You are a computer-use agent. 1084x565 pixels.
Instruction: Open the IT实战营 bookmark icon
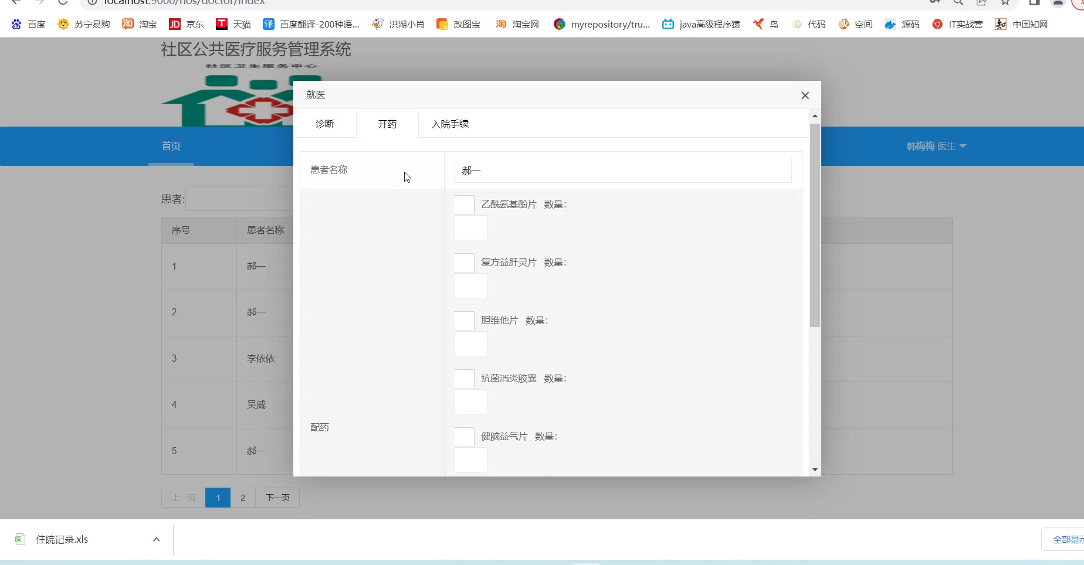(x=937, y=24)
